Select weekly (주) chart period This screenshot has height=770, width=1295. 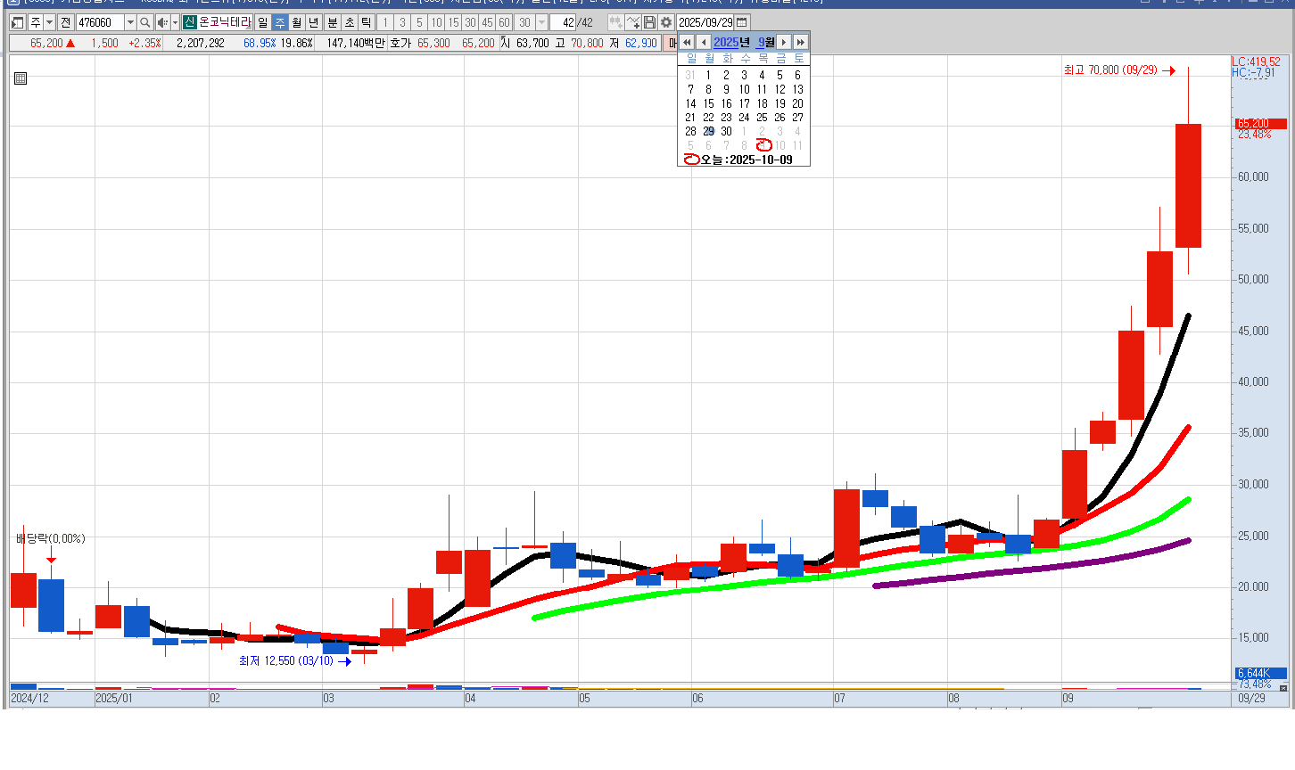coord(280,22)
